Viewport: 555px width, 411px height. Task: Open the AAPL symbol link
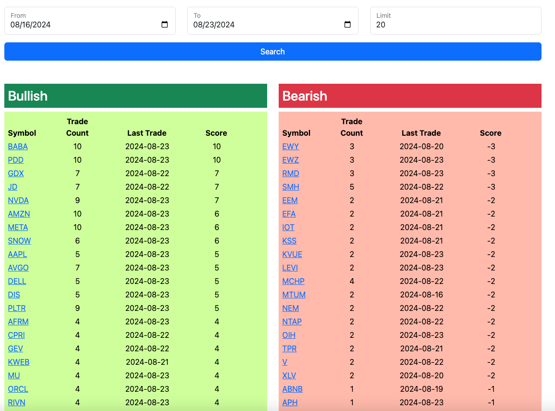coord(17,254)
